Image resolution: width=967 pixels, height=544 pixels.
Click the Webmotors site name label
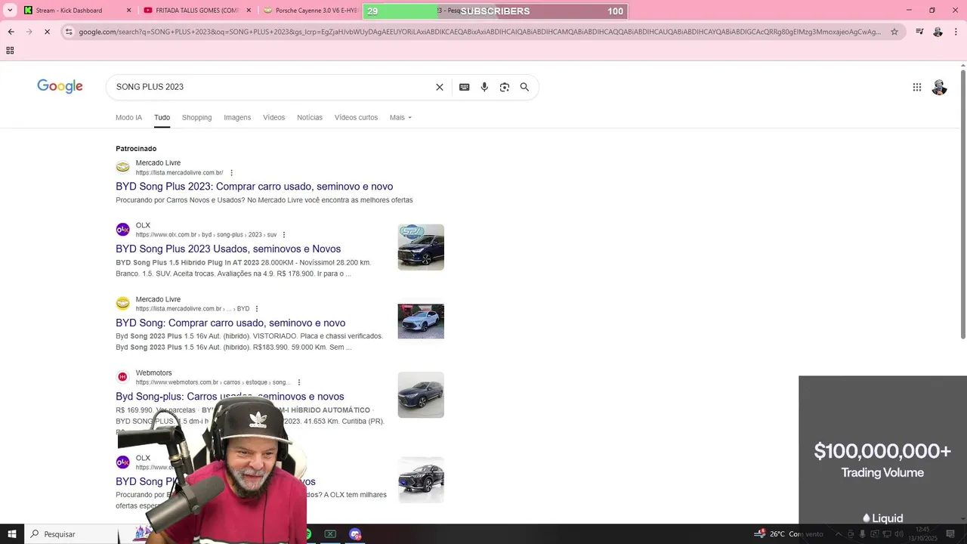tap(153, 373)
